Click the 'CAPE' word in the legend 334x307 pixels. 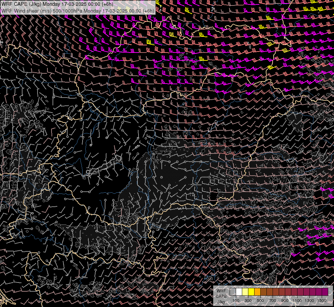point(221,296)
